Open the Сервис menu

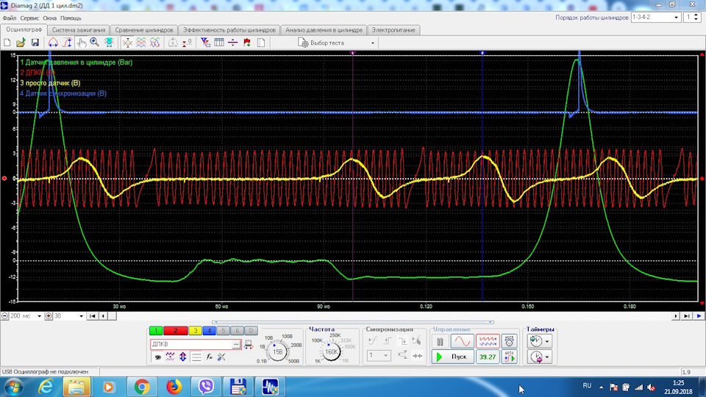(x=29, y=18)
